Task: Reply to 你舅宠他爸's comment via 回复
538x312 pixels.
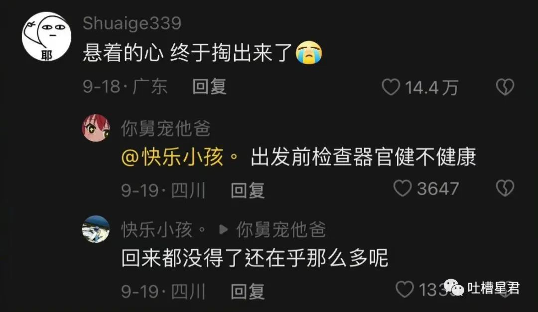Action: click(248, 190)
